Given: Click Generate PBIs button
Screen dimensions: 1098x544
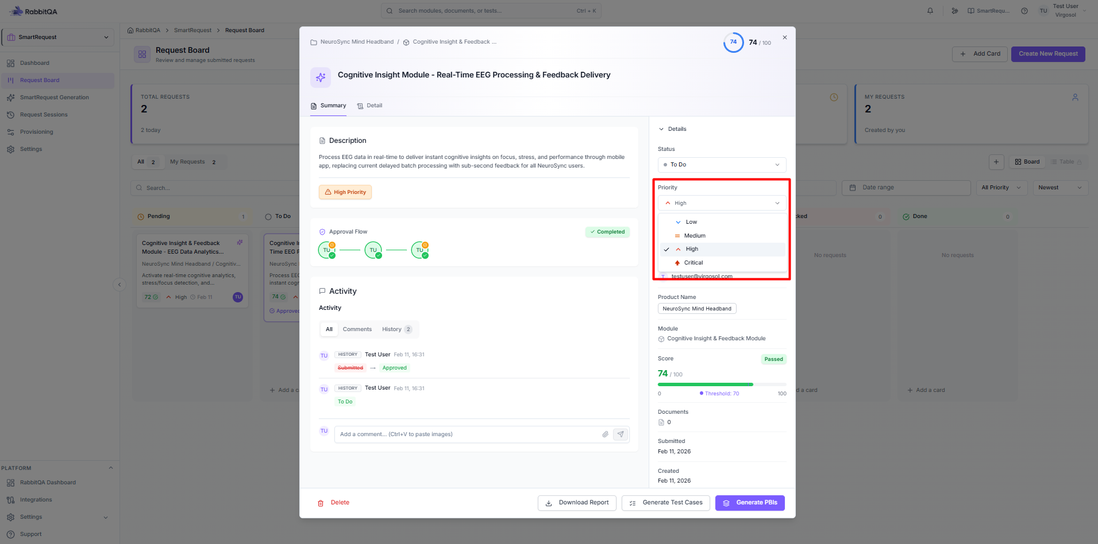Looking at the screenshot, I should pos(750,503).
